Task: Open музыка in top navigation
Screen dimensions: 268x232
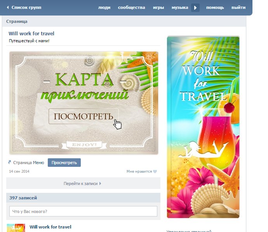Action: (x=180, y=7)
